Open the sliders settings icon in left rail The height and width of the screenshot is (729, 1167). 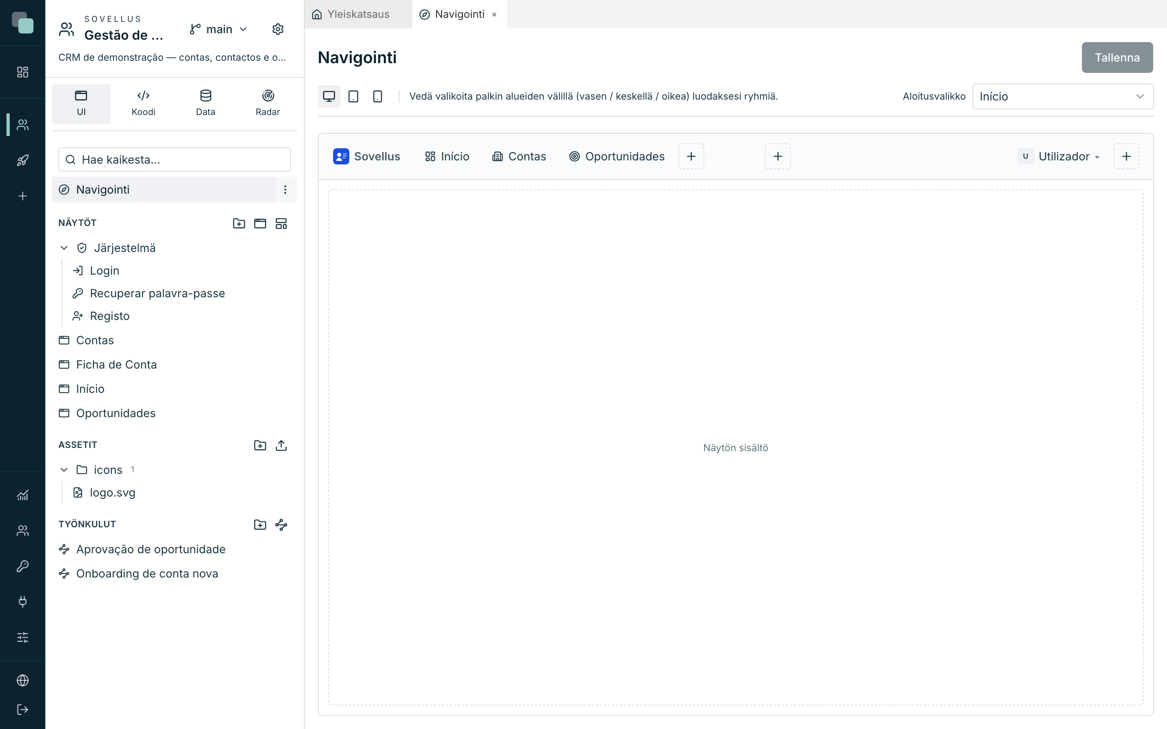tap(23, 637)
